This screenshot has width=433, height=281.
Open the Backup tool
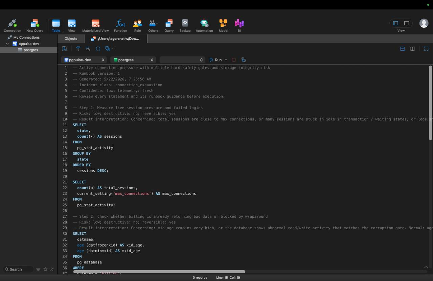(185, 26)
